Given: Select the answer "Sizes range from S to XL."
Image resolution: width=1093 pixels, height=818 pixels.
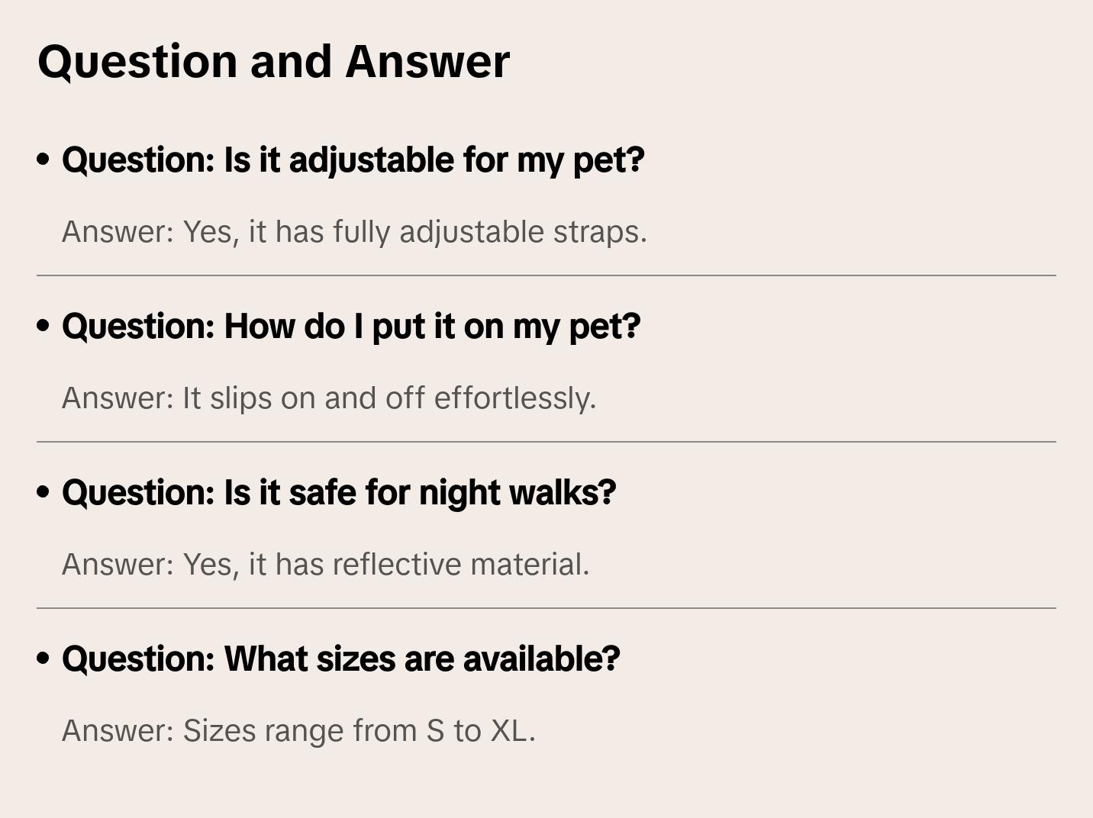Looking at the screenshot, I should coord(298,731).
